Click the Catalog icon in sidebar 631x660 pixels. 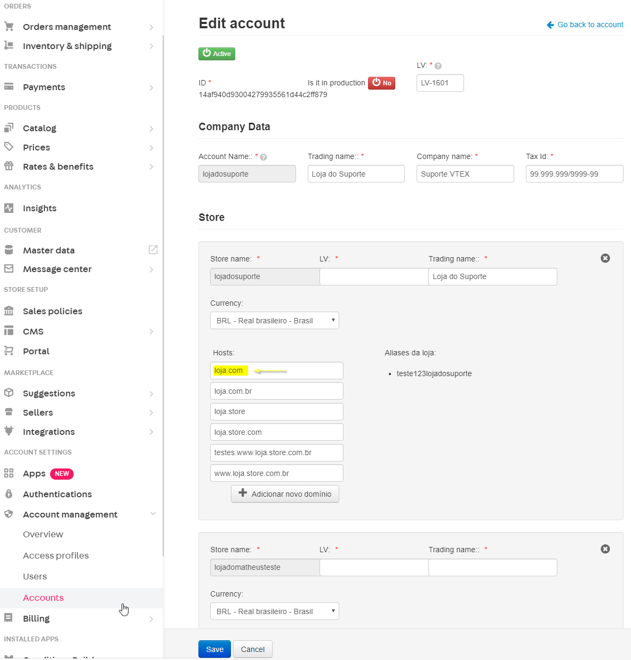pyautogui.click(x=9, y=128)
